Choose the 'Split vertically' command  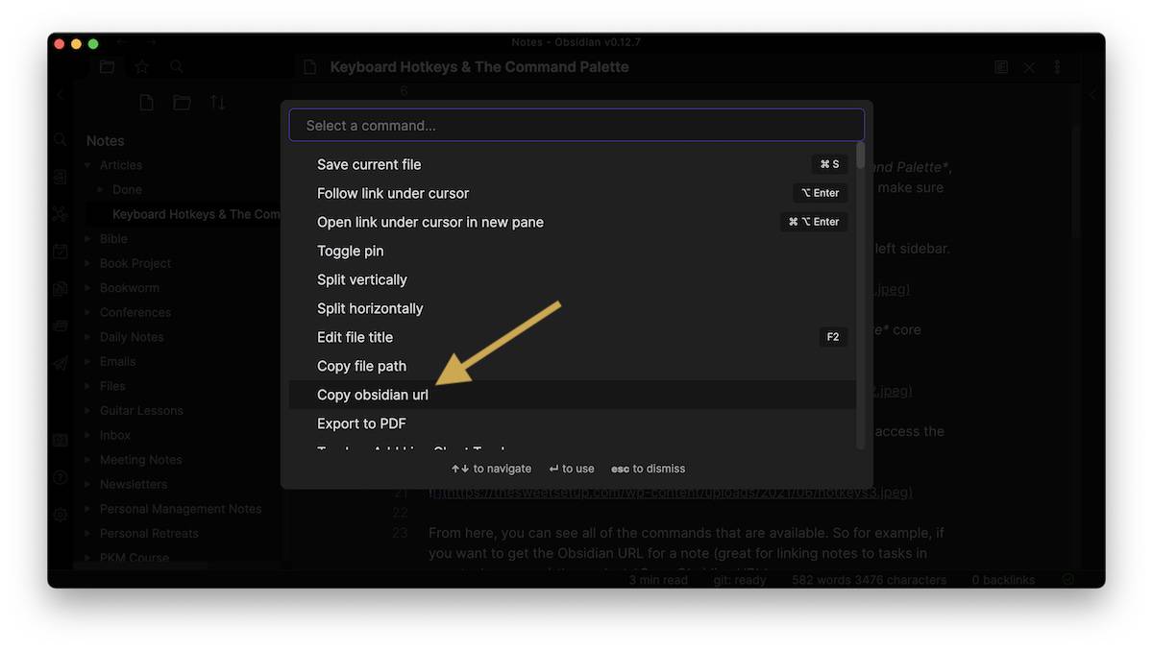573,279
